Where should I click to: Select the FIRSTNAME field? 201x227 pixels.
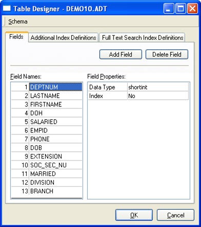56,104
